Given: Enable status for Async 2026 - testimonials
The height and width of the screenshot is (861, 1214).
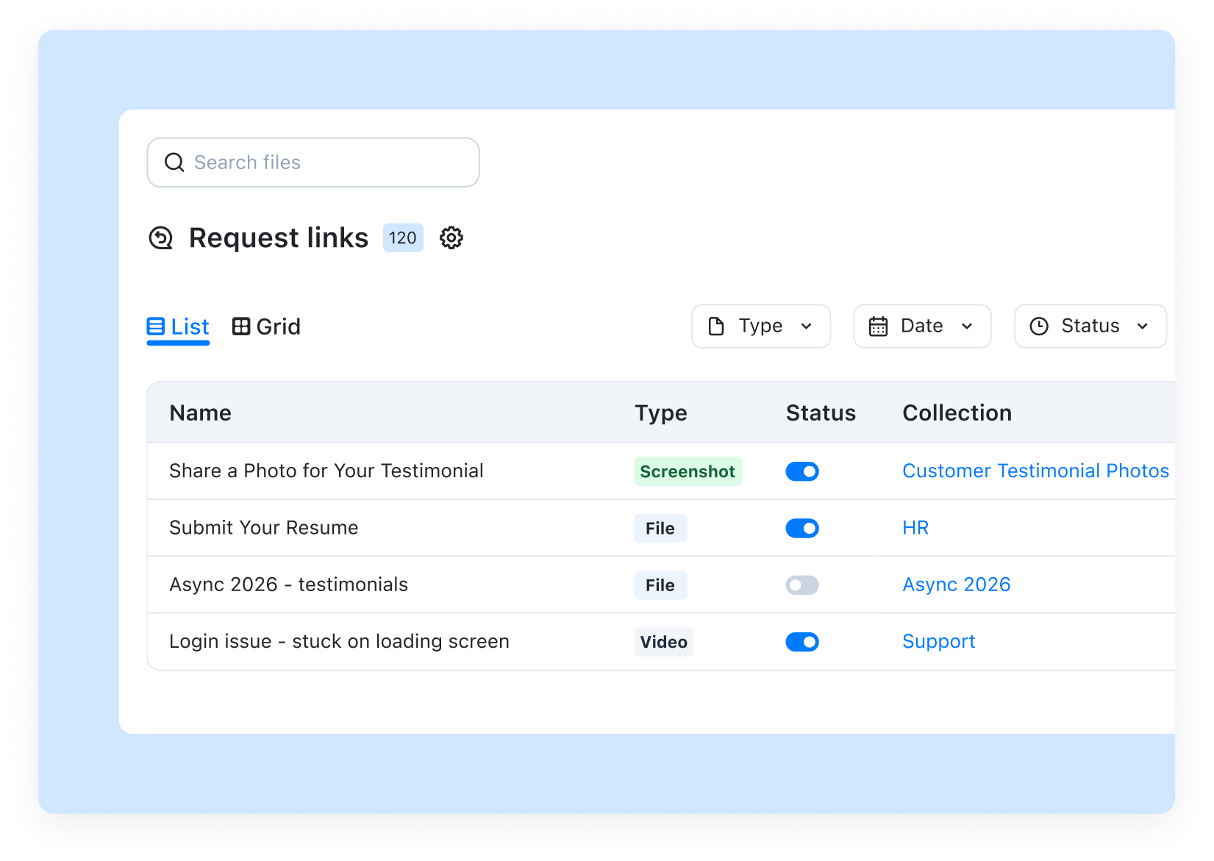Looking at the screenshot, I should tap(801, 585).
